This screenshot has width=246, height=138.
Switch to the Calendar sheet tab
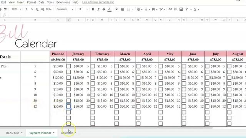pos(67,133)
